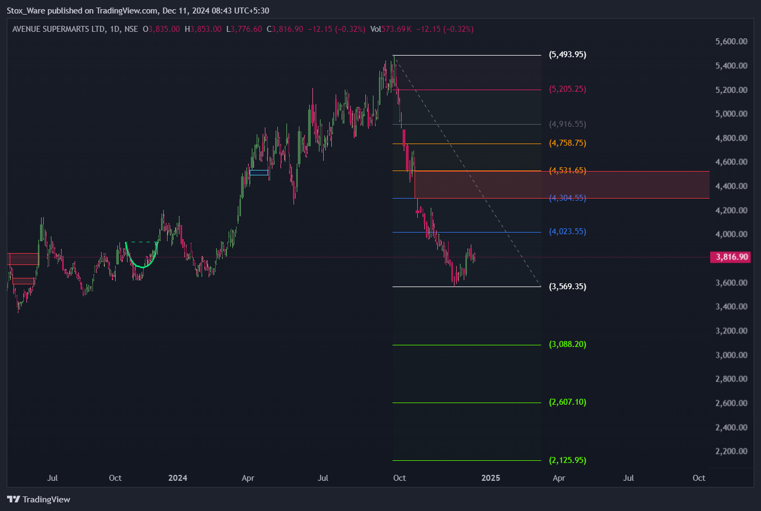Click the 2025 label on time axis

pyautogui.click(x=491, y=478)
